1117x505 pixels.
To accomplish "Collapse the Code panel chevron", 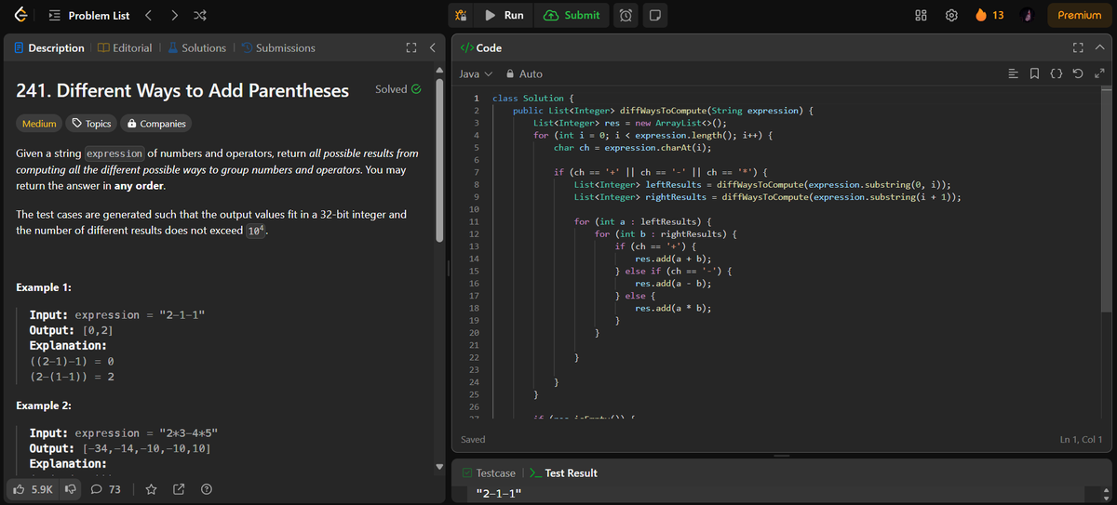I will 1099,48.
